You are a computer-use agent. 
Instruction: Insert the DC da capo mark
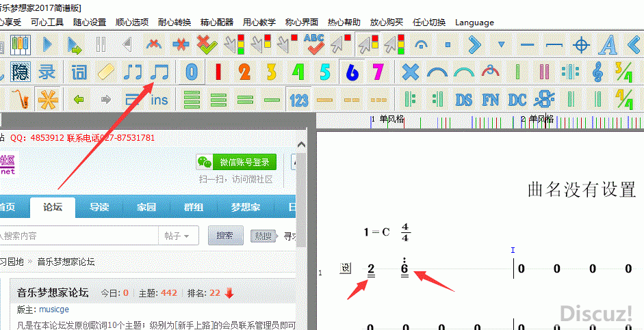click(x=517, y=100)
